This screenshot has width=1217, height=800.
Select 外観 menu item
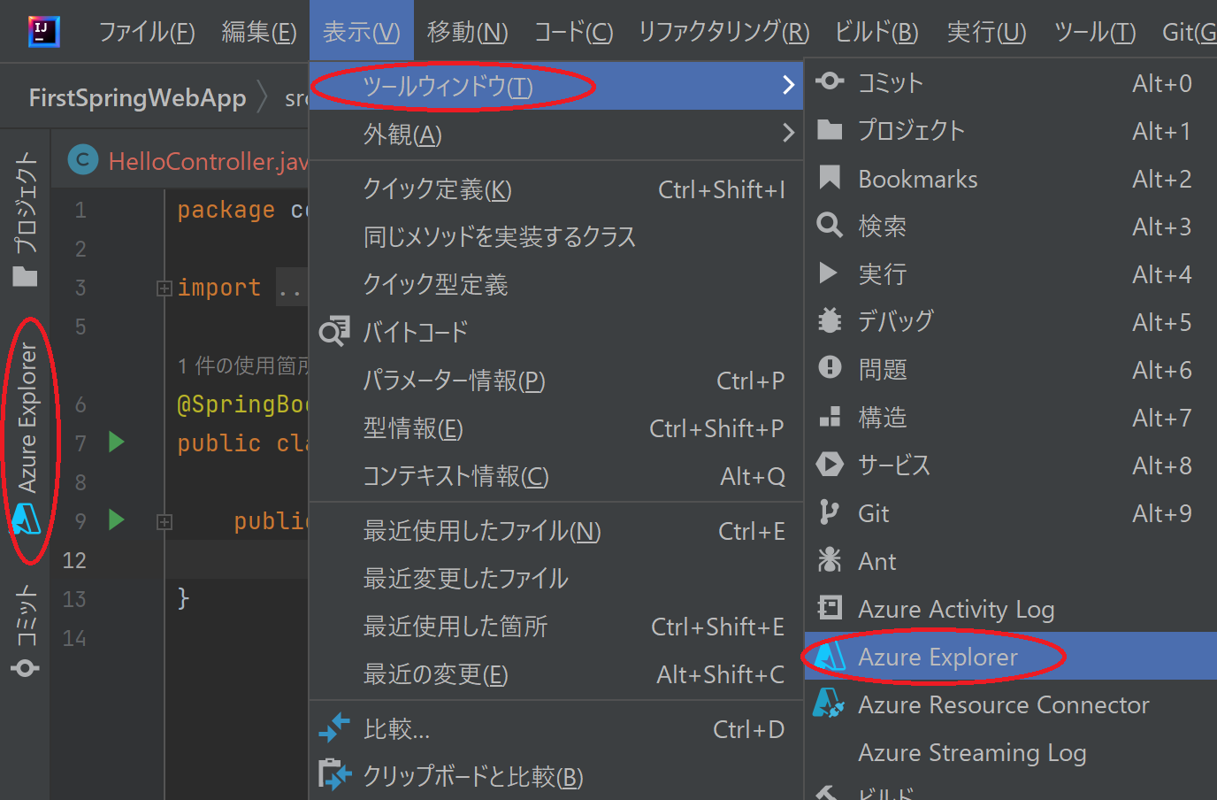[556, 134]
